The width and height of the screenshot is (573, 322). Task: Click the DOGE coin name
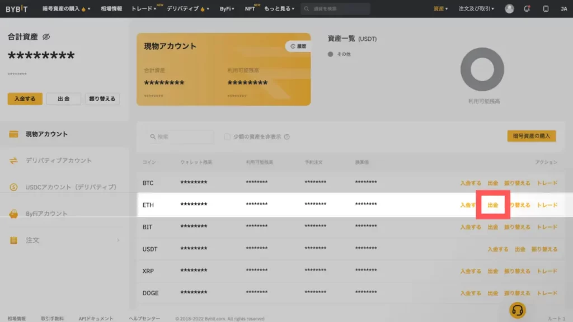(x=150, y=293)
